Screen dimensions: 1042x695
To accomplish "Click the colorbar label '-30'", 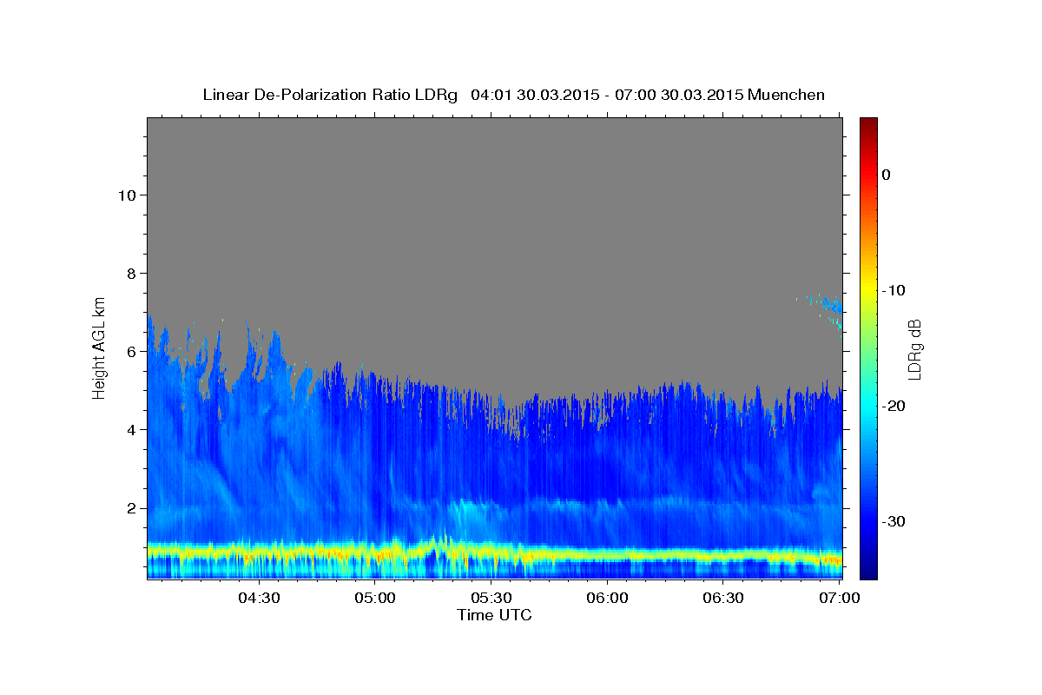I will [x=895, y=521].
